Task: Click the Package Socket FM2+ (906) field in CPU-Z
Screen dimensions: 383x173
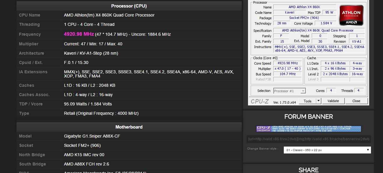Action: tap(305, 18)
